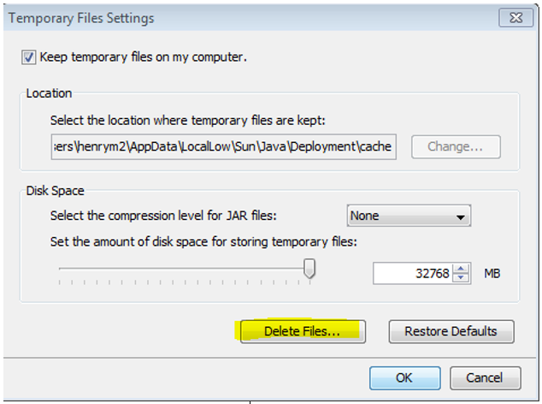Click the highlighted Delete Files... button
Screen dimensions: 542x404
303,331
